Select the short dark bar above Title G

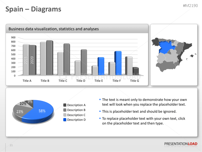[x=136, y=71]
